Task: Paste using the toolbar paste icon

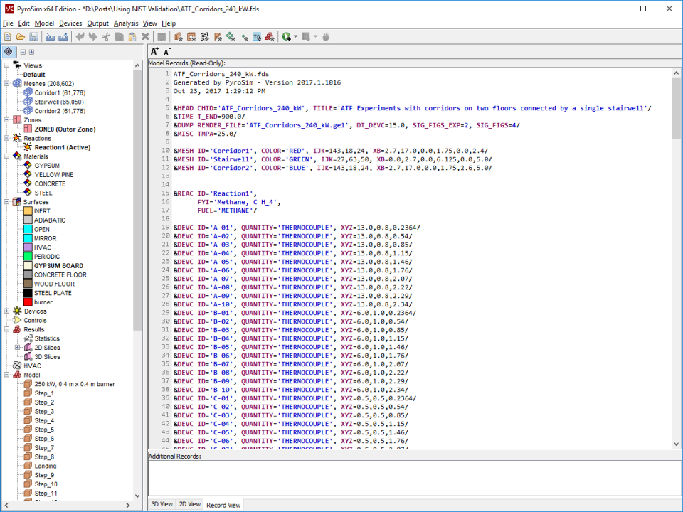Action: pos(131,36)
